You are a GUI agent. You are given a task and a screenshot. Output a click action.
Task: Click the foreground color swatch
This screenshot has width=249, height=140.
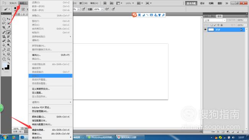(5, 65)
